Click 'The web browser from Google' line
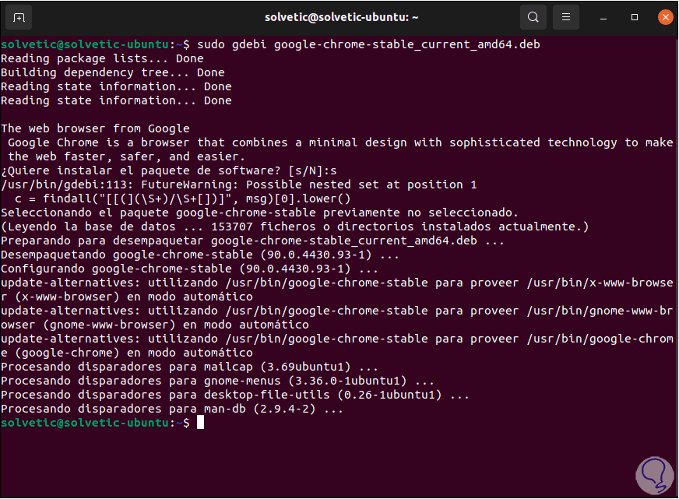Image resolution: width=679 pixels, height=499 pixels. (x=95, y=128)
